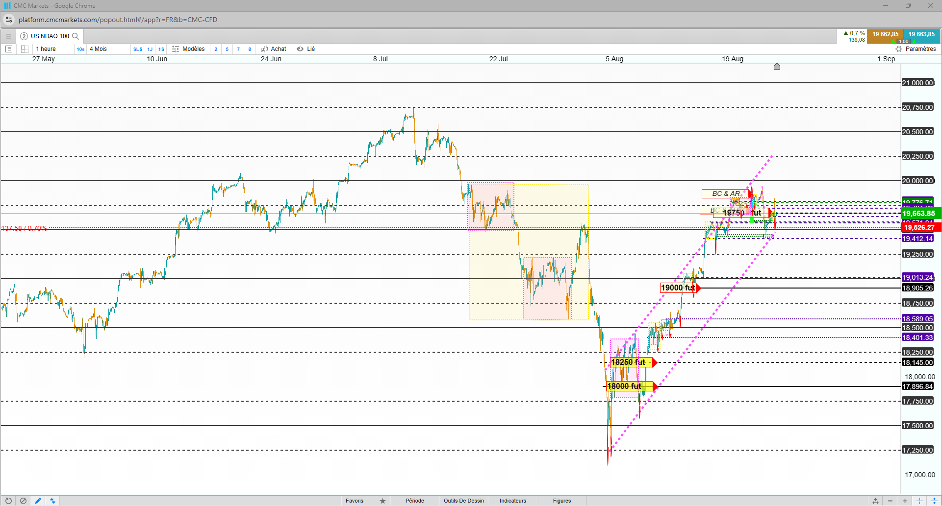Click the clear drawings circle-slash icon
Screen dimensions: 942x506
click(23, 501)
